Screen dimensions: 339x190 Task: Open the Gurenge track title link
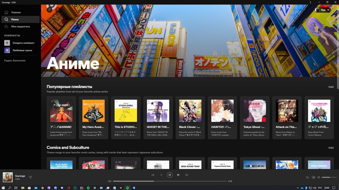20,176
